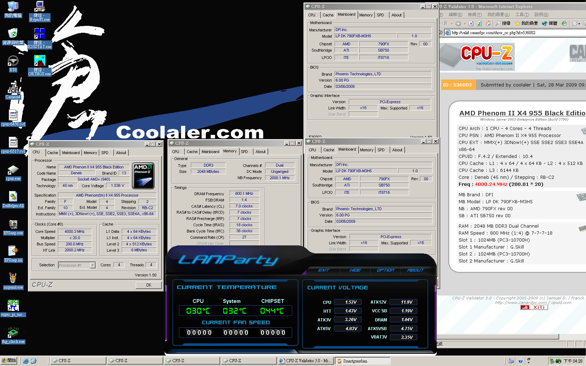Click the chipset temperature 044°C reading
Screen dimensions: 586x366
click(x=272, y=311)
